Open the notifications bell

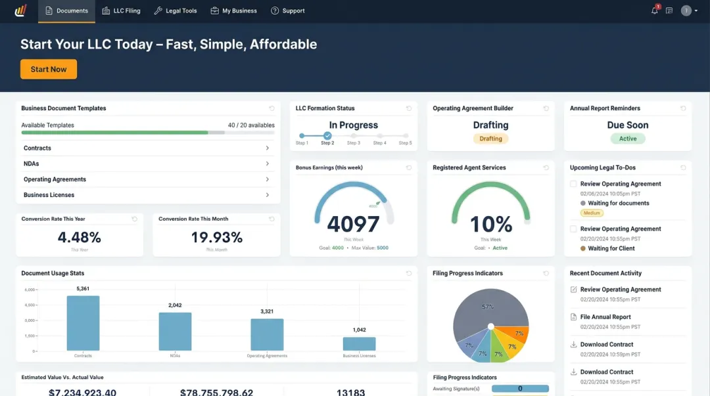pyautogui.click(x=655, y=11)
